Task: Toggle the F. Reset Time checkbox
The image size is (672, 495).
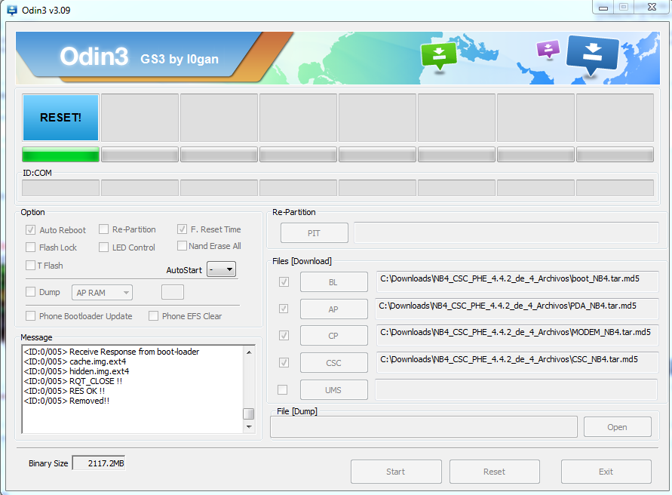Action: (182, 229)
